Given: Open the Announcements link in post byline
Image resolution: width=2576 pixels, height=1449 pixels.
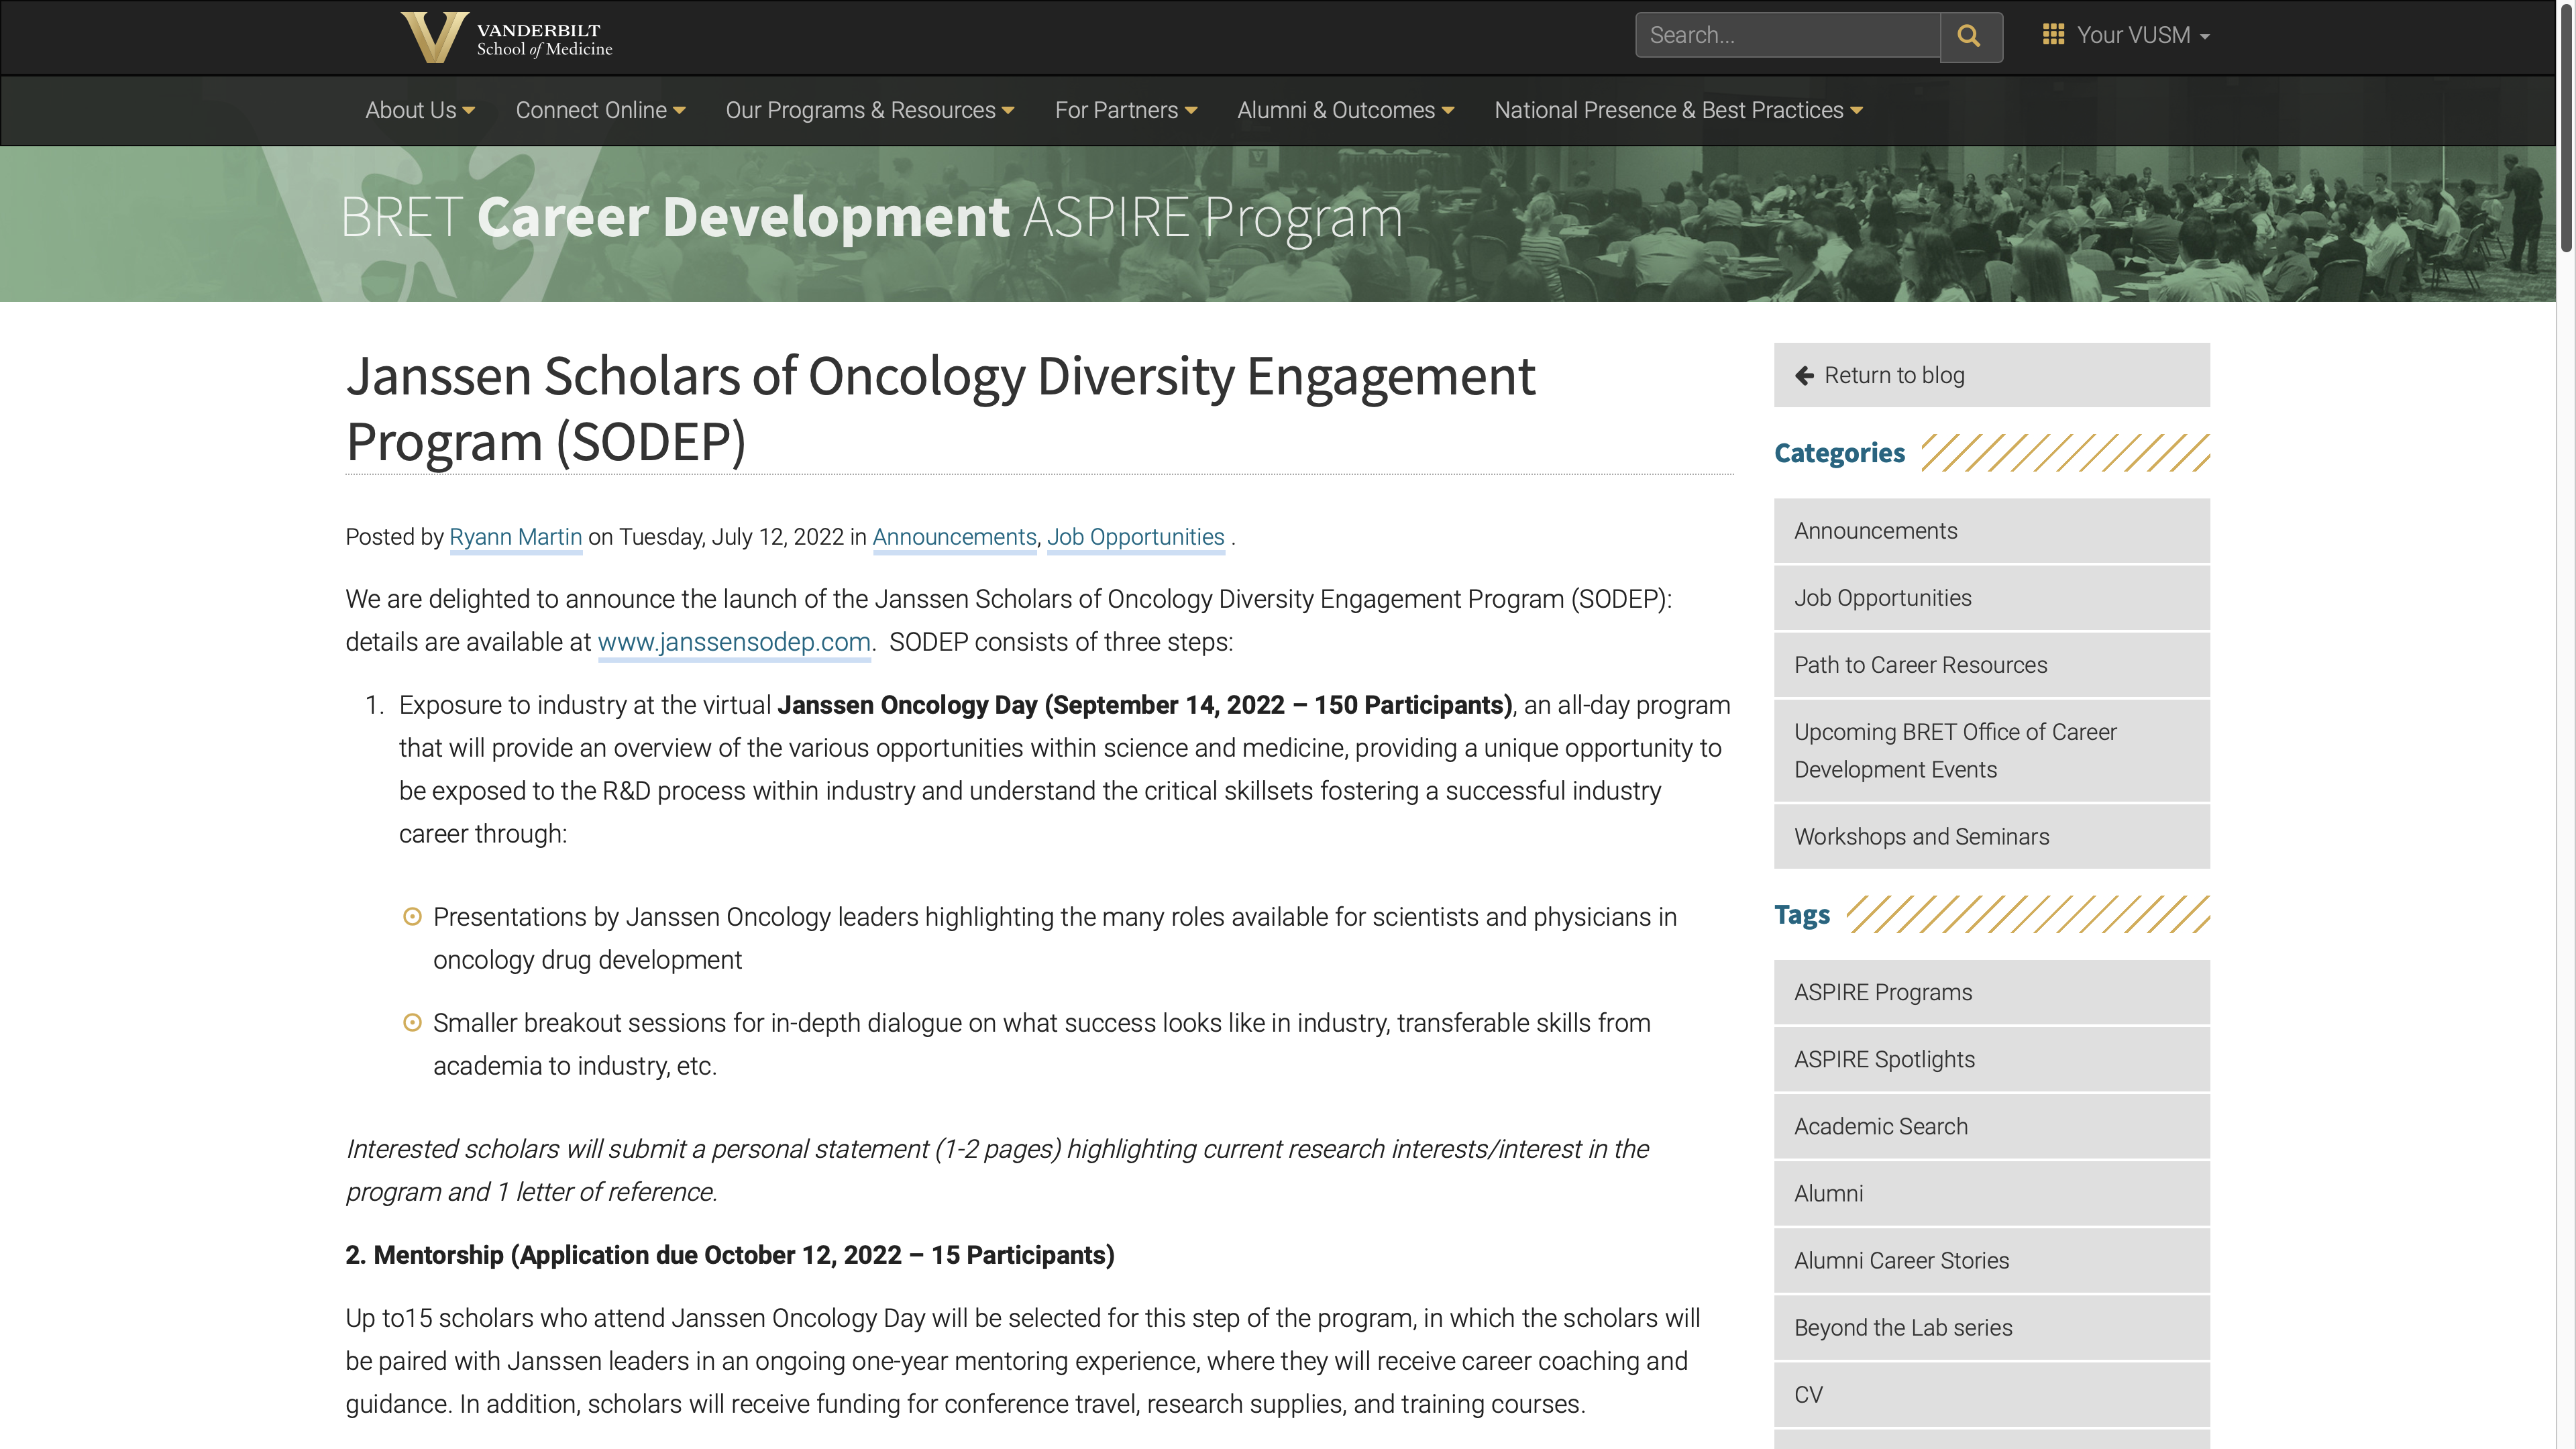Looking at the screenshot, I should [954, 537].
